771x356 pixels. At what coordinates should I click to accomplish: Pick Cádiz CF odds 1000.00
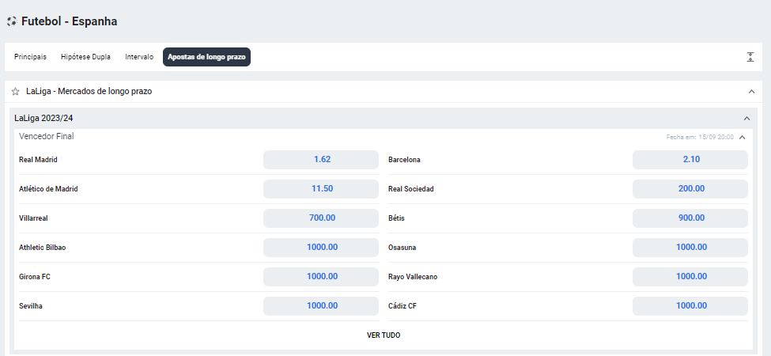pos(690,306)
